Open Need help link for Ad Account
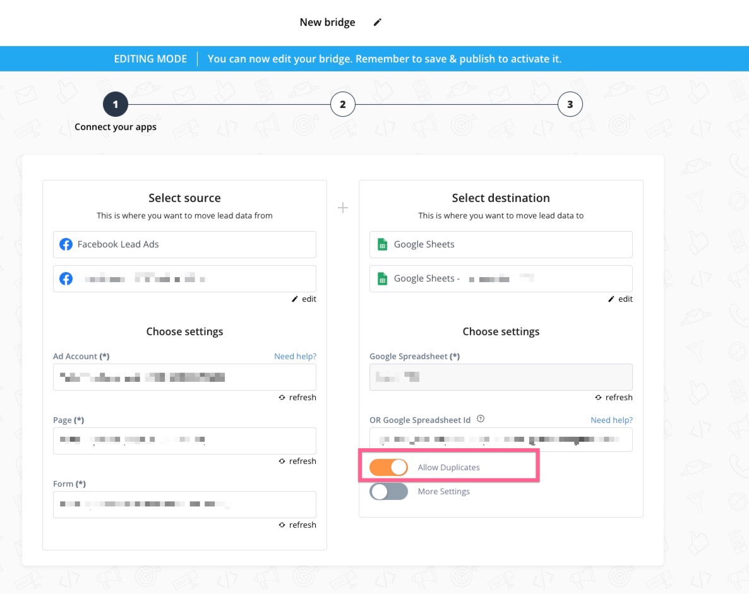Screen dimensions: 749x594 pos(295,356)
